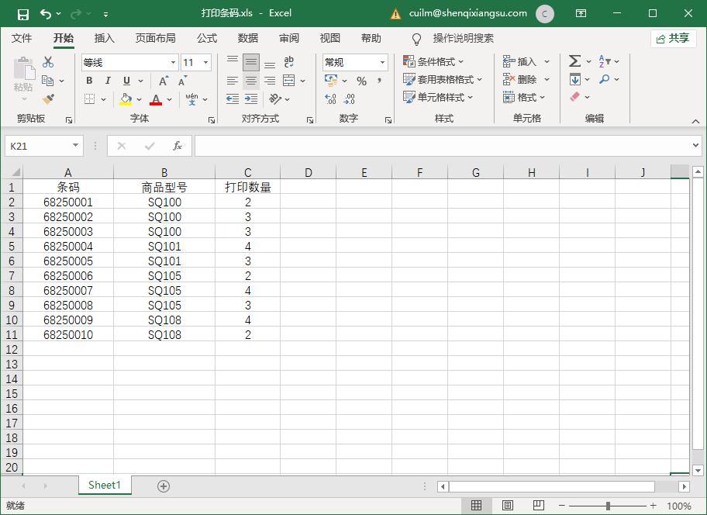
Task: Open the Clear eraser tool
Action: [575, 97]
